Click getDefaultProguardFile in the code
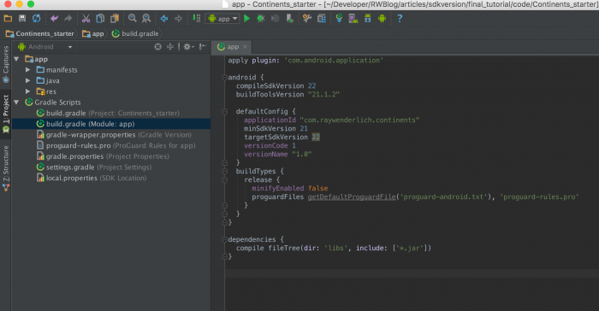 pyautogui.click(x=352, y=197)
